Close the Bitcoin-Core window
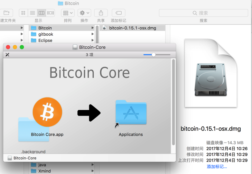Screen dimensions: 252x174 [8, 47]
